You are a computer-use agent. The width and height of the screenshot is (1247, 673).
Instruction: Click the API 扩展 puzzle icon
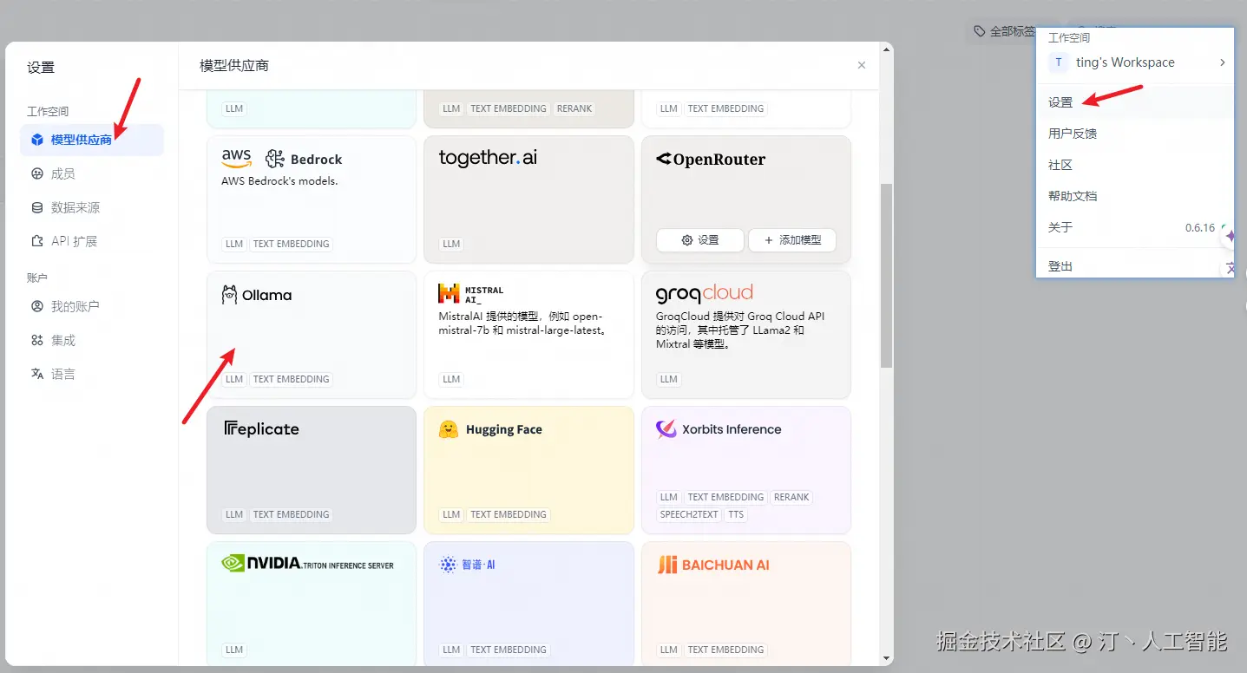pyautogui.click(x=37, y=241)
